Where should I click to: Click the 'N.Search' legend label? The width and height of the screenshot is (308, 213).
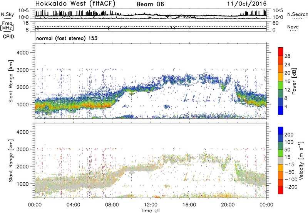297,14
